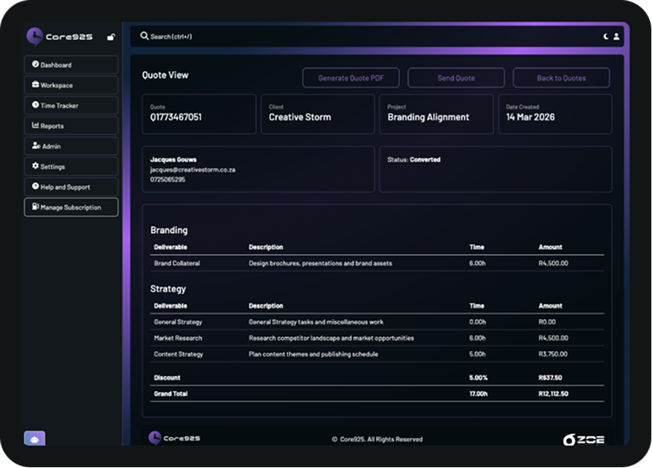Return with the Back to Quotes button
The width and height of the screenshot is (652, 468).
click(561, 78)
